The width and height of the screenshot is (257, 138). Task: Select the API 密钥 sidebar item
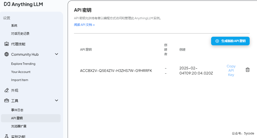(31, 118)
